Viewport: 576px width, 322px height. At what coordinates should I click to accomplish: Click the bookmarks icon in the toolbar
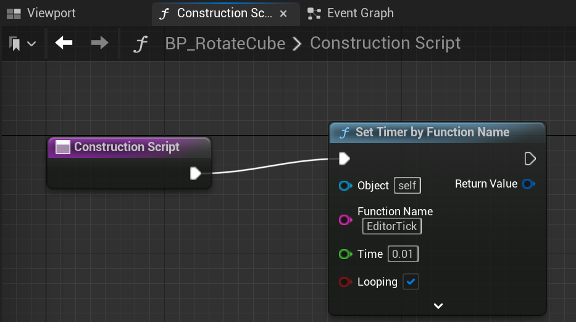pos(15,43)
